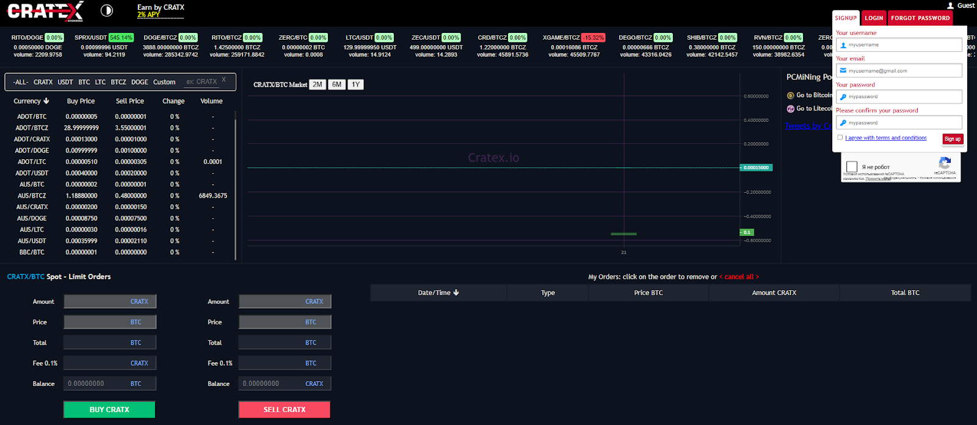Toggle the dark/light theme icon
977x425 pixels.
pos(106,10)
